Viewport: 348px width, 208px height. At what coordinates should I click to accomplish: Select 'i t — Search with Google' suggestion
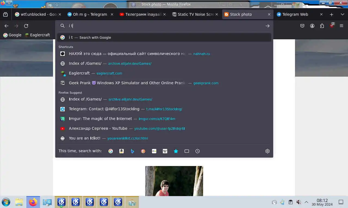point(164,37)
